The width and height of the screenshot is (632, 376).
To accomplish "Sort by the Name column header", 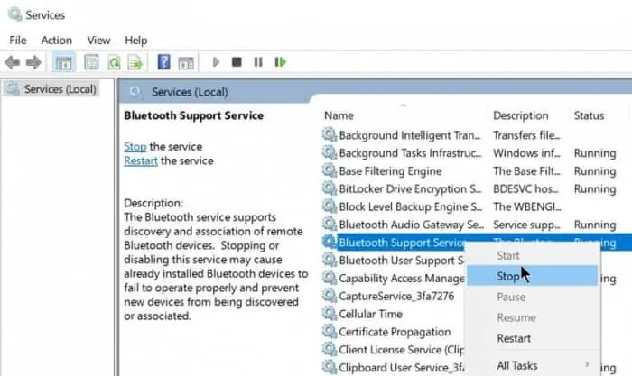I will [339, 115].
